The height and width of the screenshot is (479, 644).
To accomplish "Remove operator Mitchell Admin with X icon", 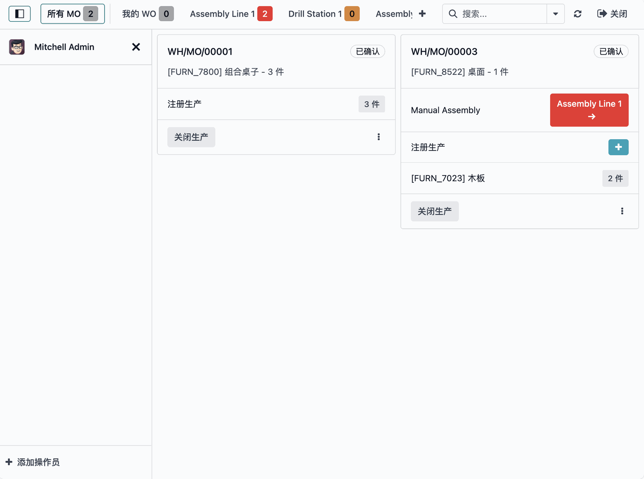I will pyautogui.click(x=136, y=47).
